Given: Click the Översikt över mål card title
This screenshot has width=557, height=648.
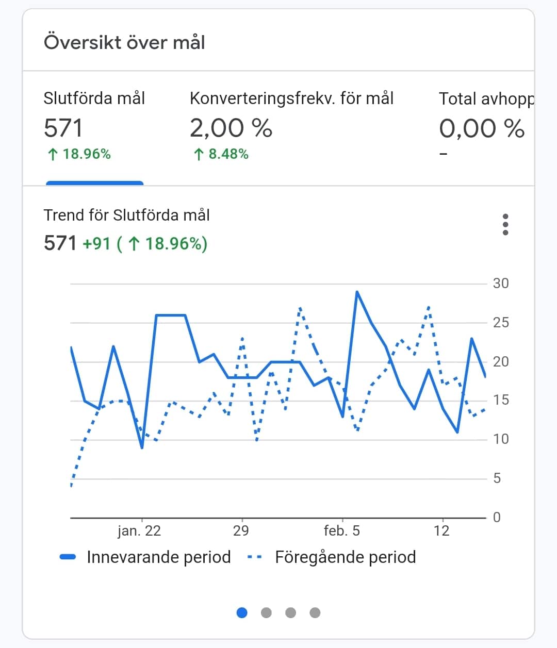Looking at the screenshot, I should point(124,42).
